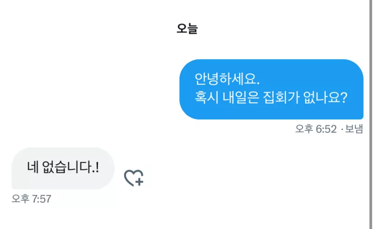Image resolution: width=375 pixels, height=229 pixels.
Task: Click the word "내일은" in sent message
Action: 241,97
